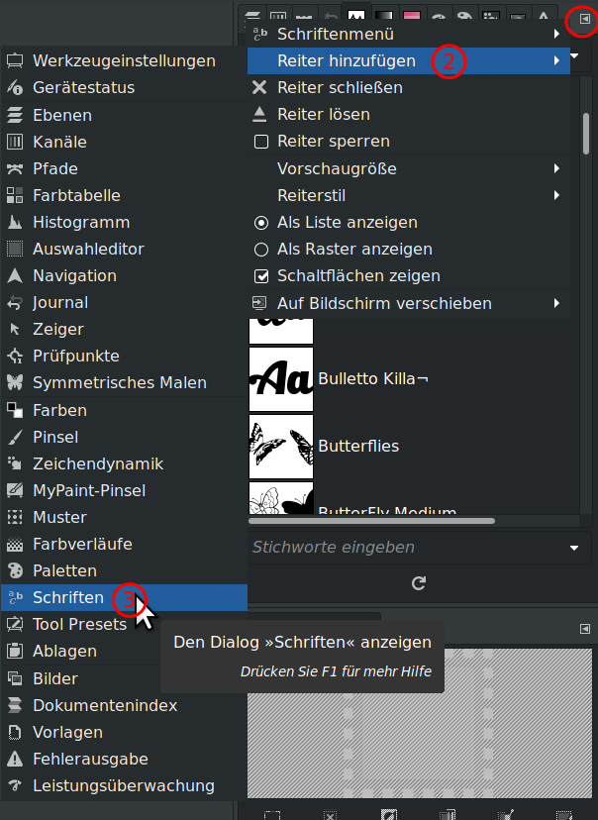Open Tool Presets dialog entry
The width and height of the screenshot is (598, 820).
[124, 624]
